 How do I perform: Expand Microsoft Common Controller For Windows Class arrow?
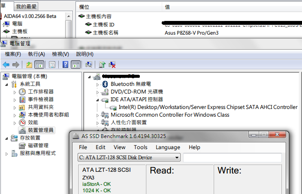(98, 115)
